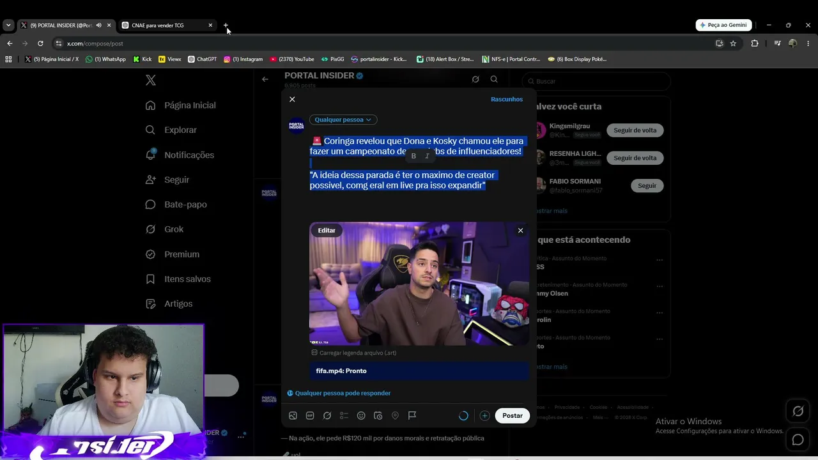Click the Postar button

(x=513, y=415)
